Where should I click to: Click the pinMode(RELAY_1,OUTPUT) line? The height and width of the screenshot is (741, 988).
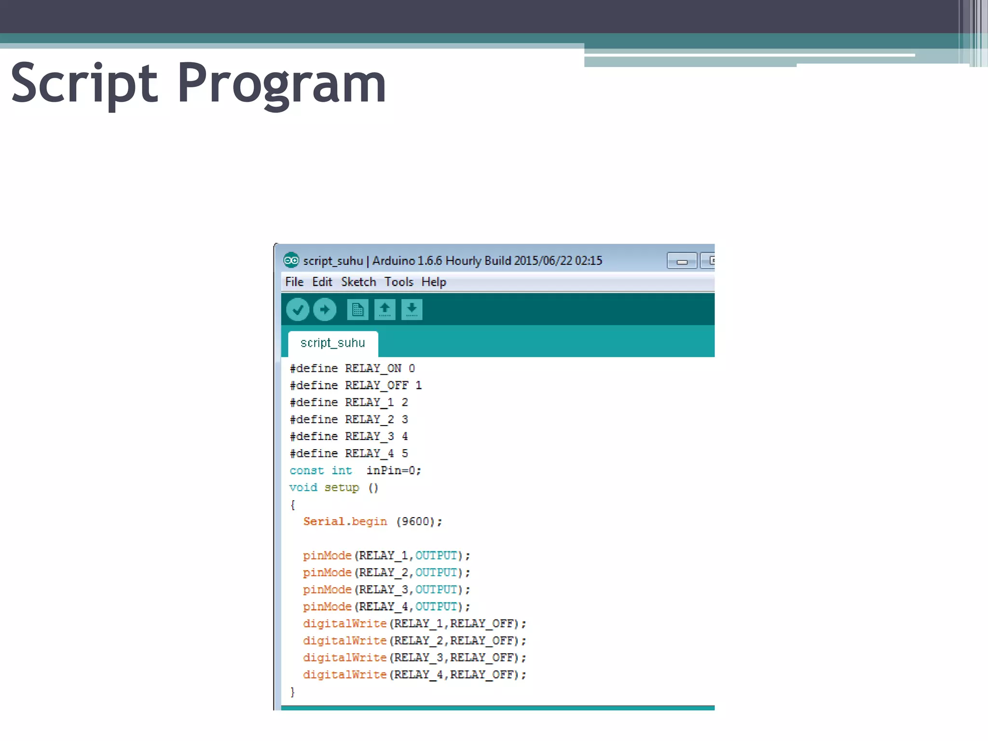(x=386, y=556)
